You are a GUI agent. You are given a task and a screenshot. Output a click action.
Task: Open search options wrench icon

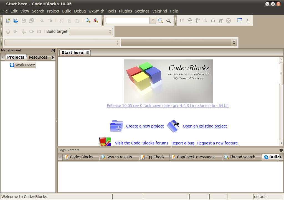(168, 21)
